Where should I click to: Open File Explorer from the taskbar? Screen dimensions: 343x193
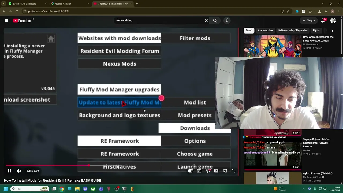[x=77, y=189]
